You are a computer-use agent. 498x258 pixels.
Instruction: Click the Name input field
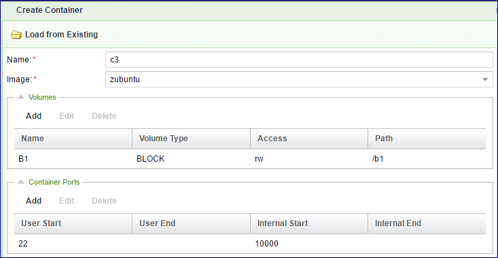(299, 60)
